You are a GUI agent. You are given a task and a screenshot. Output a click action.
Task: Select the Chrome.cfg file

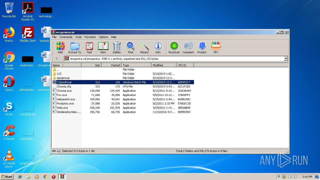(123, 86)
